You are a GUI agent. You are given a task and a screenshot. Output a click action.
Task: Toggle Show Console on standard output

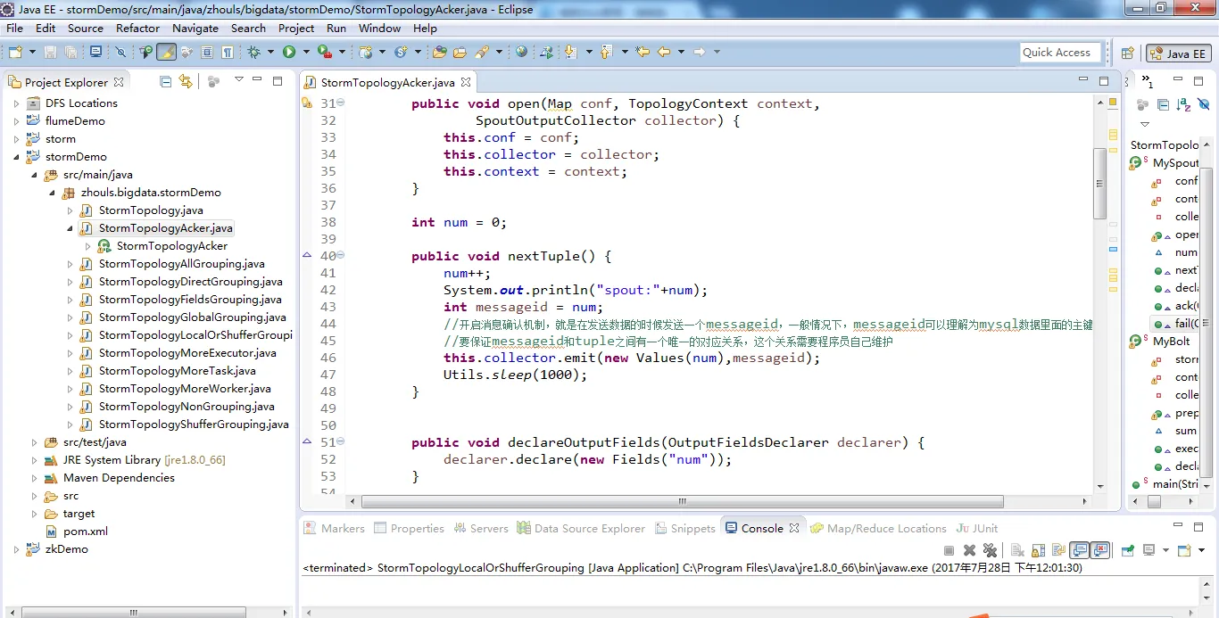click(x=1079, y=550)
